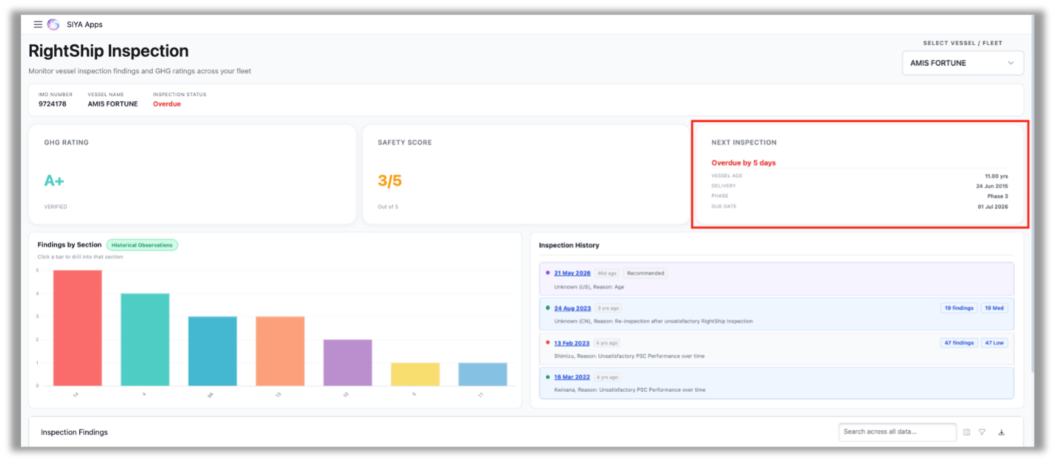
Task: Drill into the yellow section 5 bar
Action: [x=415, y=374]
